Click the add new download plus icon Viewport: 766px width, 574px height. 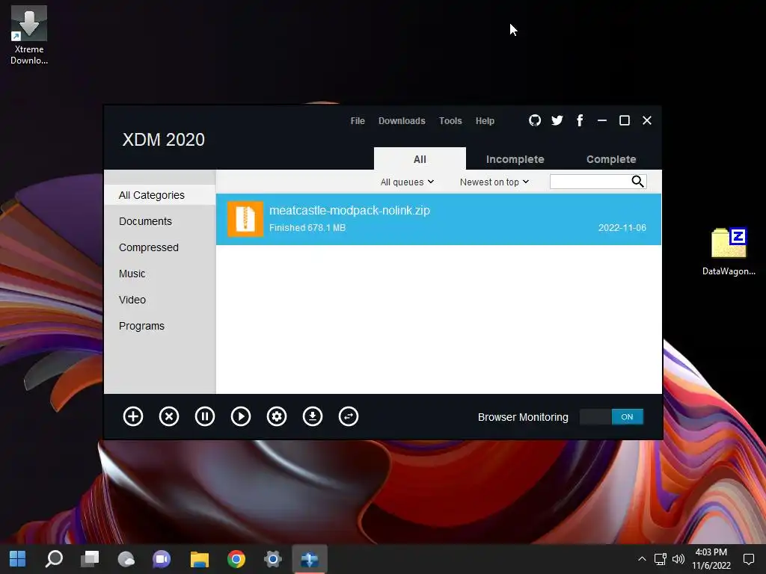133,416
